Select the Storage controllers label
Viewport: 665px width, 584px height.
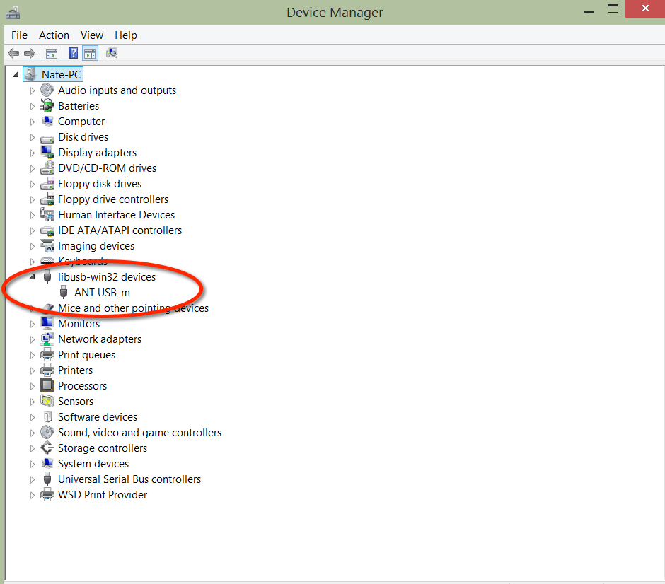click(102, 448)
